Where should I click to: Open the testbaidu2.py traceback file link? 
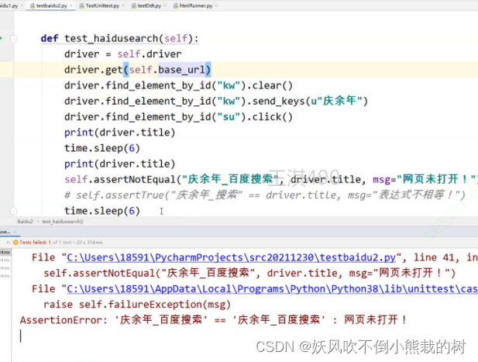coord(216,258)
